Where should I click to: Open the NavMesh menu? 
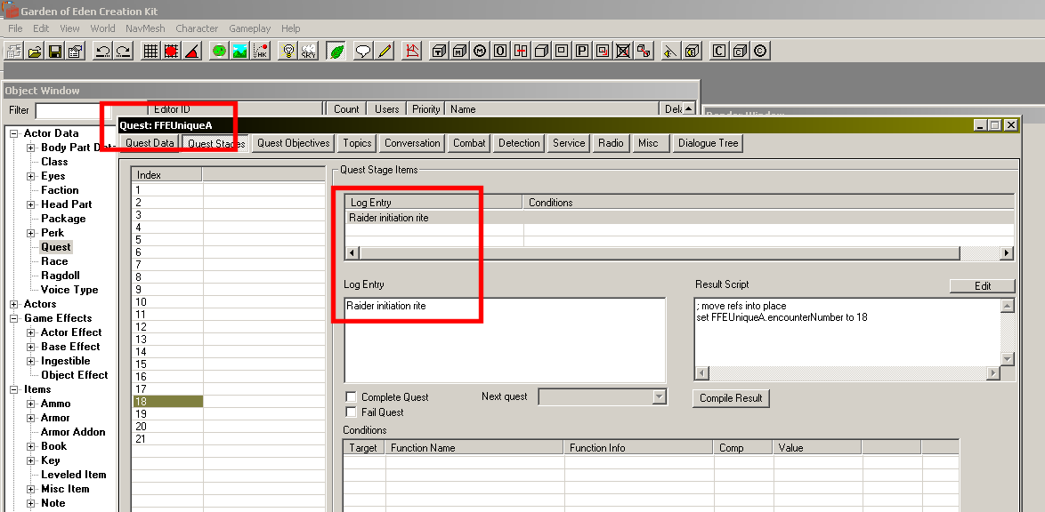(x=144, y=28)
